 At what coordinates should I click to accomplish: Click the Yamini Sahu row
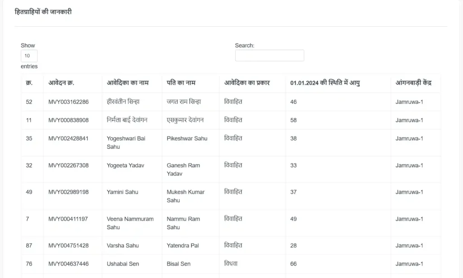[x=231, y=196]
